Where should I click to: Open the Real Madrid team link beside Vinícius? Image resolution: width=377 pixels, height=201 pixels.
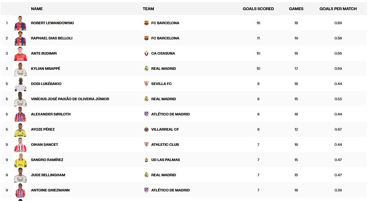pos(164,99)
